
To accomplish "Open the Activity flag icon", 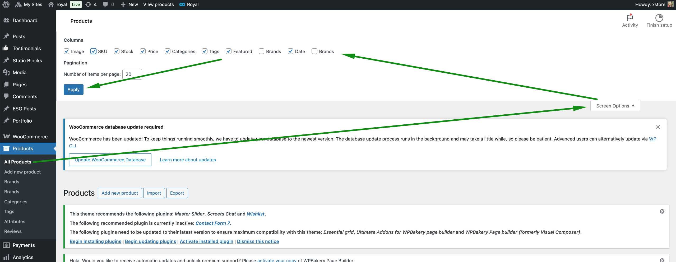I will coord(630,17).
